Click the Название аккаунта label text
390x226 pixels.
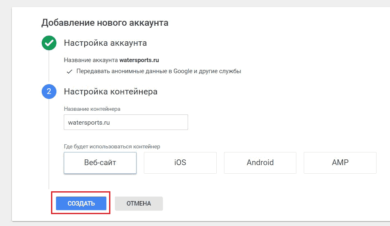pyautogui.click(x=91, y=60)
